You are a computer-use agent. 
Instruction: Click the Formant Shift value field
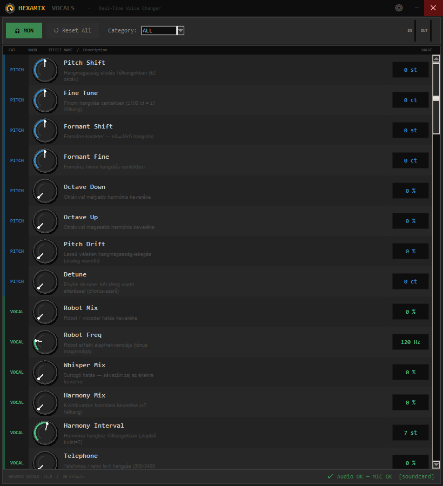[x=411, y=130]
